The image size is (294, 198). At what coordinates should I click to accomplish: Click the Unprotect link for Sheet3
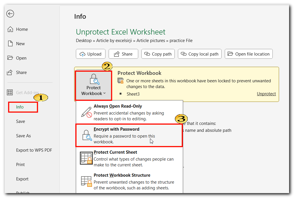(266, 94)
